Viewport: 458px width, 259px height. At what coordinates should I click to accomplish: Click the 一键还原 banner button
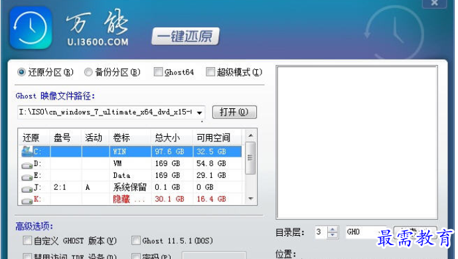185,37
